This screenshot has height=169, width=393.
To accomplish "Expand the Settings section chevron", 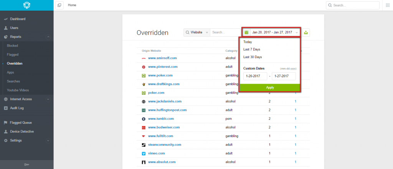I will pos(48,141).
